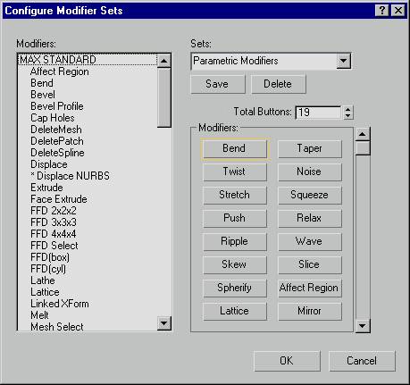The width and height of the screenshot is (410, 385).
Task: Choose the Spherify button in set
Action: (235, 288)
